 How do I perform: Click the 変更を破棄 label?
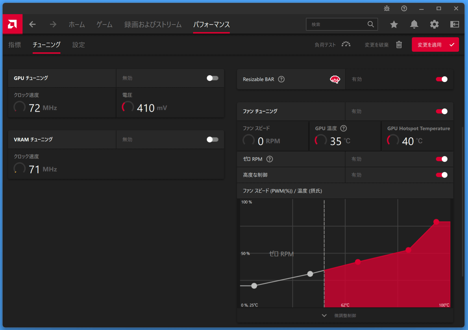(x=377, y=45)
